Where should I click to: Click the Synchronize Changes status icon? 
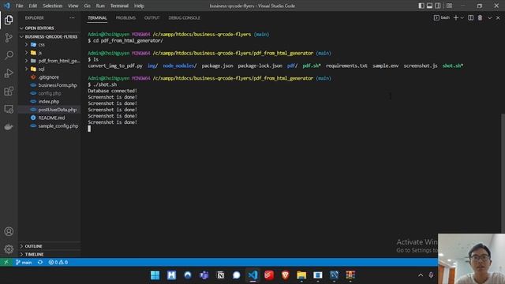(40, 262)
